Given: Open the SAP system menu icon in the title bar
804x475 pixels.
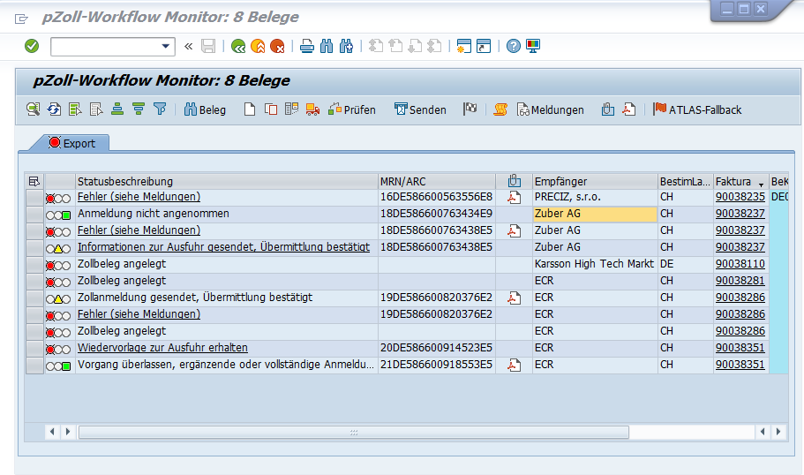Looking at the screenshot, I should (21, 18).
